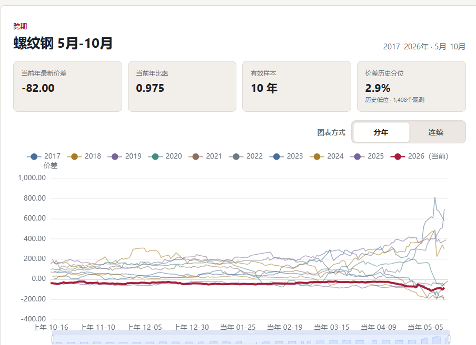Click the text 历史低位 · 1,408个观测

[394, 100]
